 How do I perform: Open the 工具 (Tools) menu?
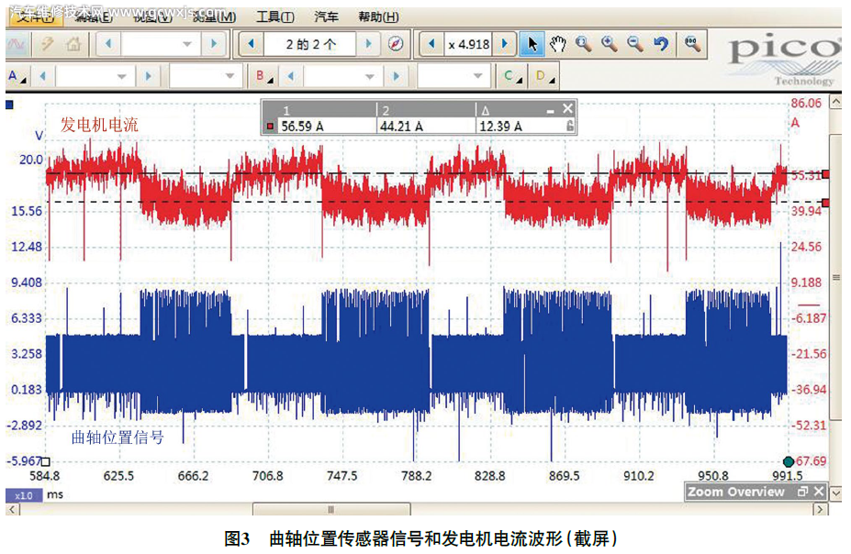[274, 17]
